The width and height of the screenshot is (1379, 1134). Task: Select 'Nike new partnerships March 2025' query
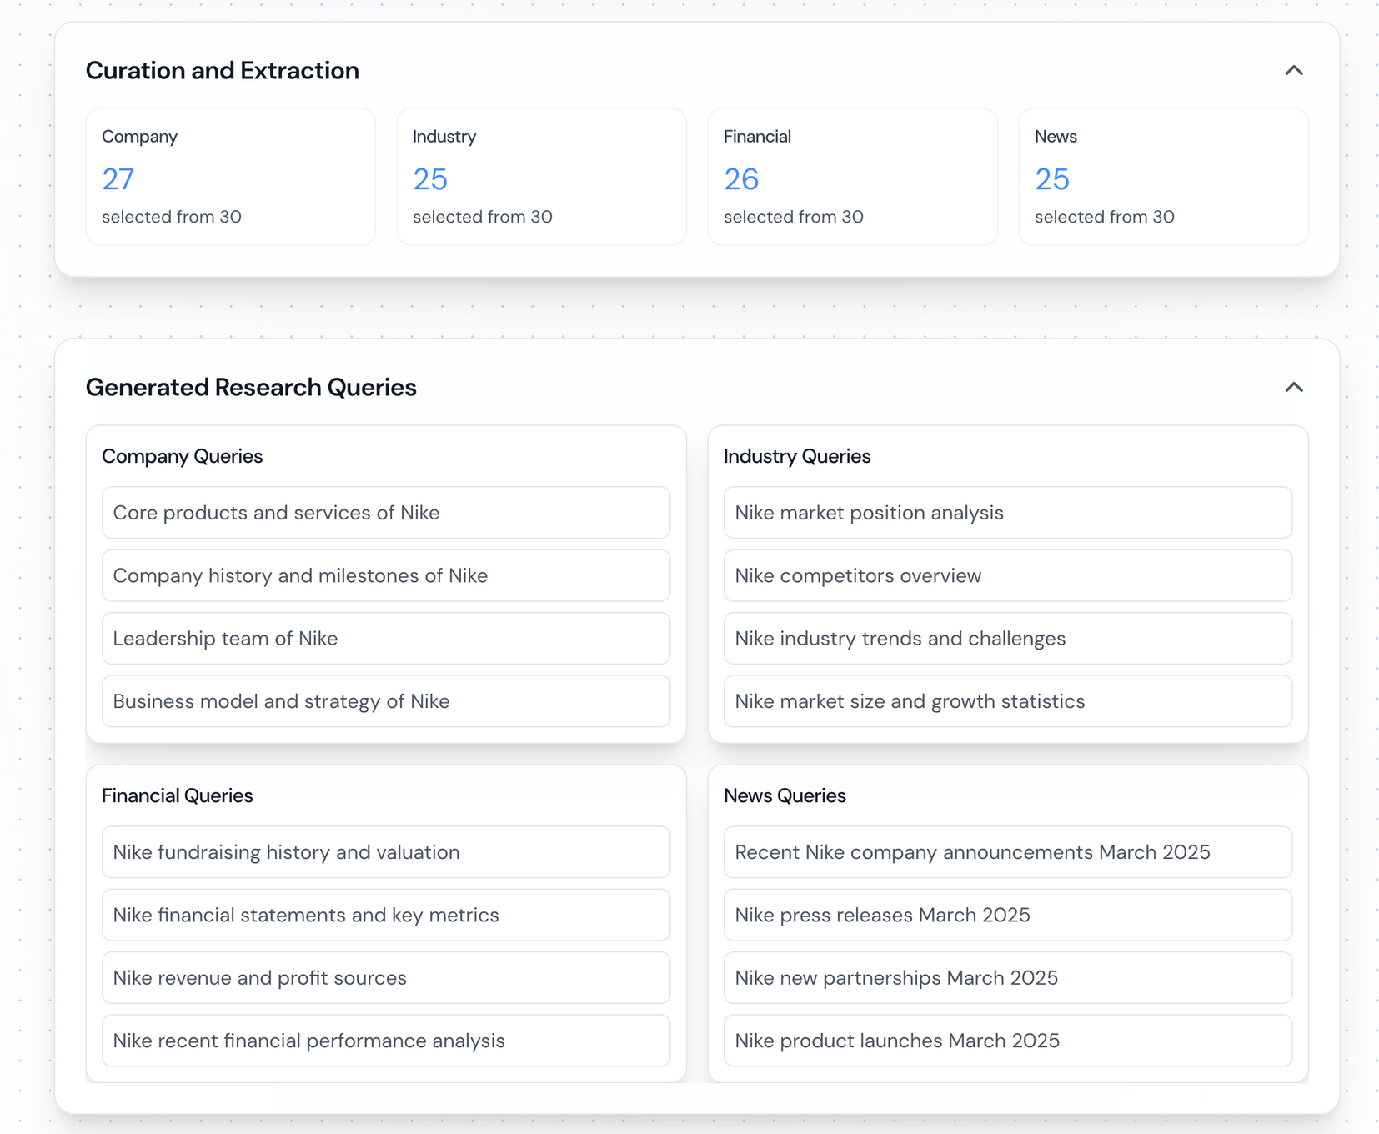[1008, 978]
